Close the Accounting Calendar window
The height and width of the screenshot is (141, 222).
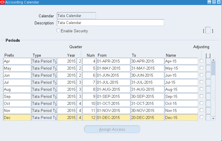(218, 2)
